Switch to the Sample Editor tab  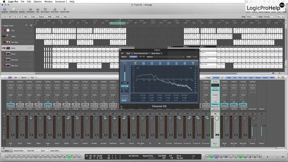point(19,151)
